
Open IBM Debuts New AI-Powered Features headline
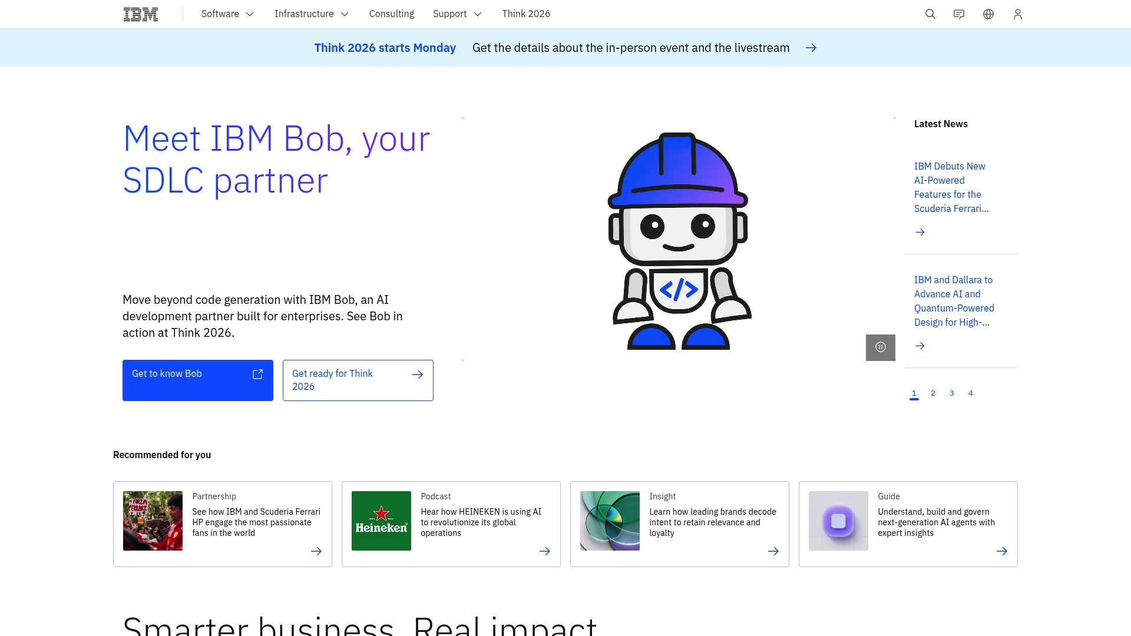951,188
